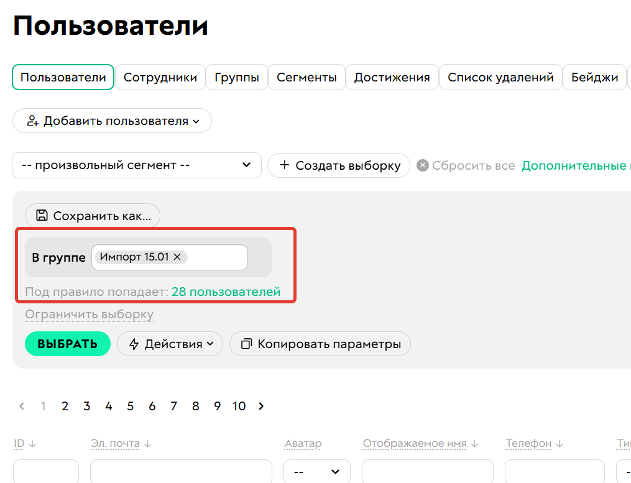Viewport: 631px width, 483px height.
Task: Click the floppy-disk icon on "Сохранить как..."
Action: click(41, 216)
